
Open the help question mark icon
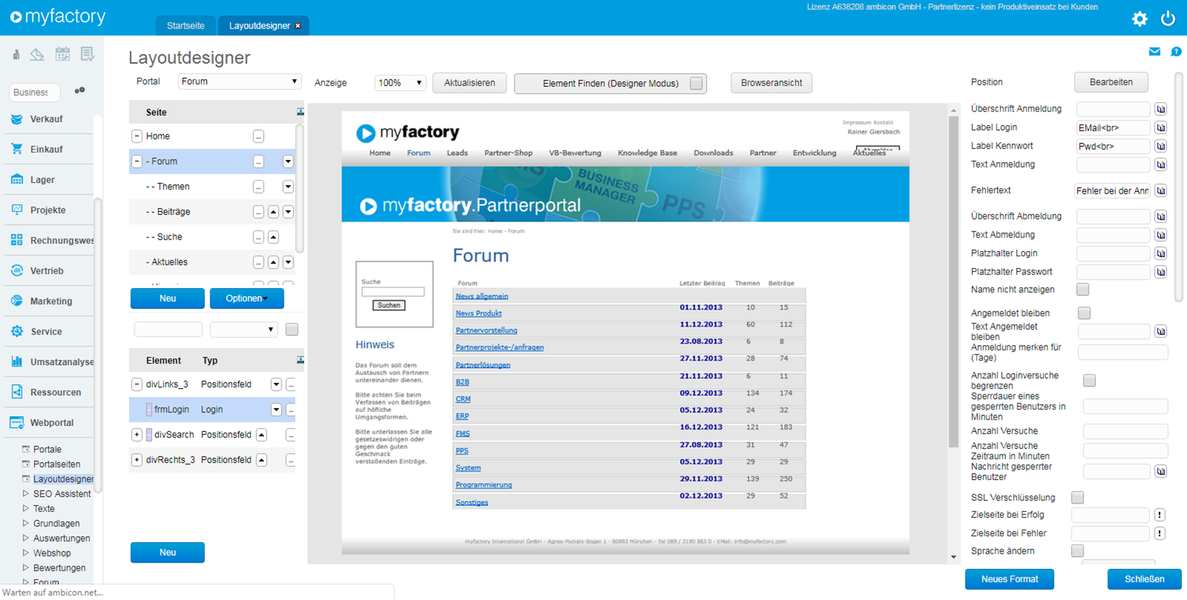point(1176,51)
